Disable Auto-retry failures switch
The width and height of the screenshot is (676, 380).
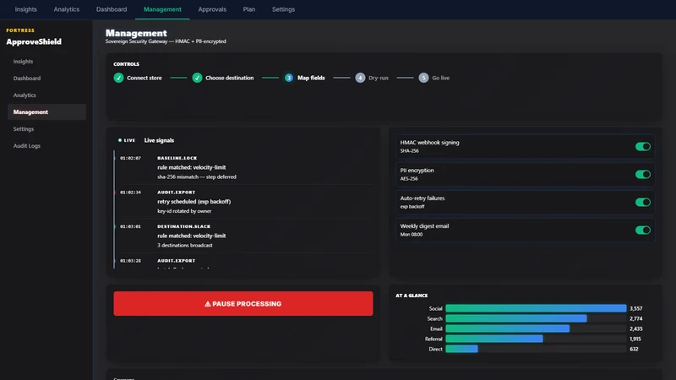(642, 202)
